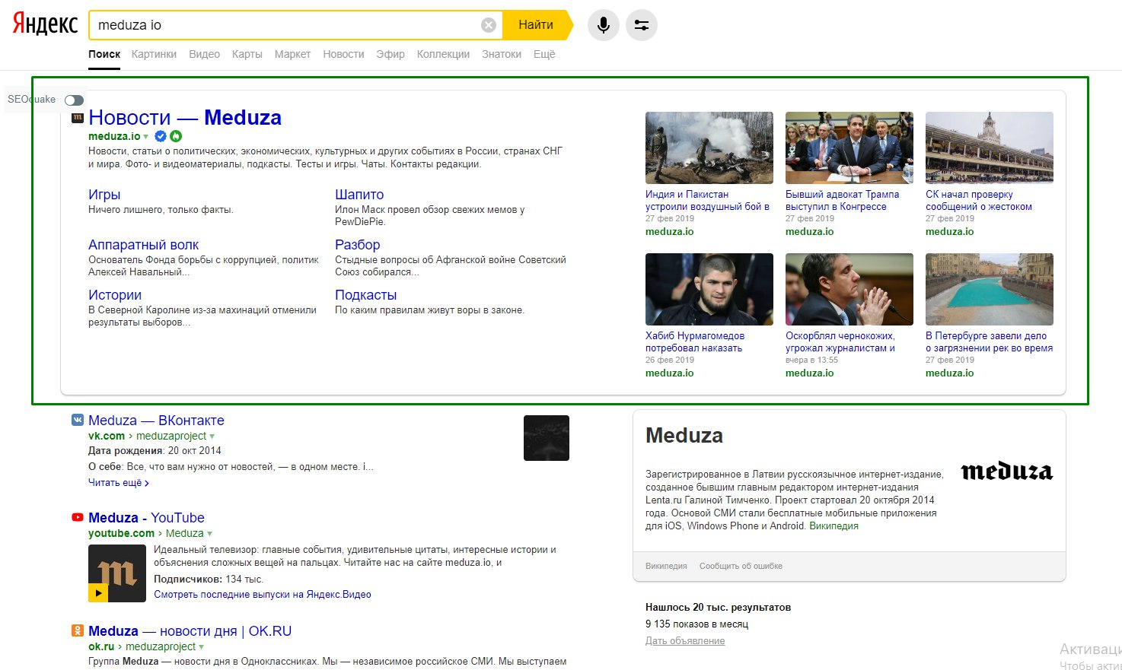Click 'В Петербурге завели дело' news headline
1122x670 pixels.
click(990, 341)
